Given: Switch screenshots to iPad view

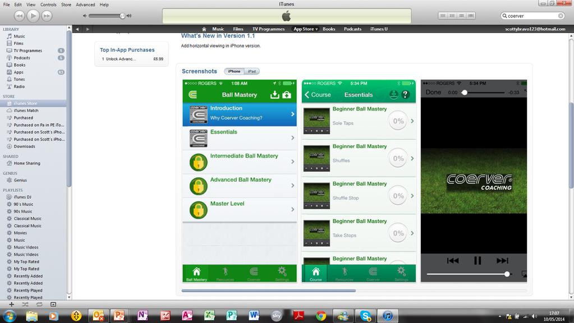Looking at the screenshot, I should [x=252, y=71].
